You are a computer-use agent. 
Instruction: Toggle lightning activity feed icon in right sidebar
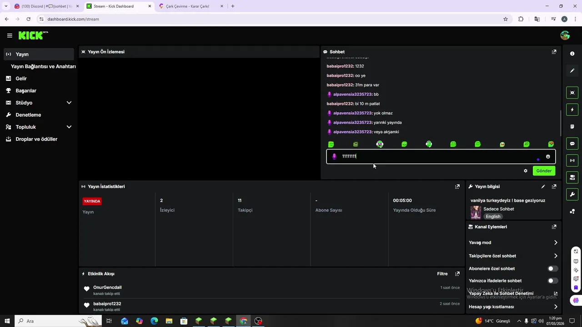click(572, 109)
